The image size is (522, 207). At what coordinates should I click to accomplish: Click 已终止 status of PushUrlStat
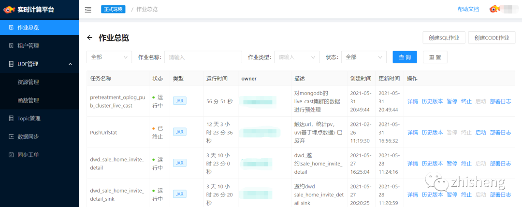pos(158,132)
